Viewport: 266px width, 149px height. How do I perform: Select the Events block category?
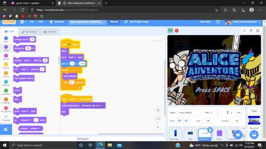pyautogui.click(x=6, y=66)
